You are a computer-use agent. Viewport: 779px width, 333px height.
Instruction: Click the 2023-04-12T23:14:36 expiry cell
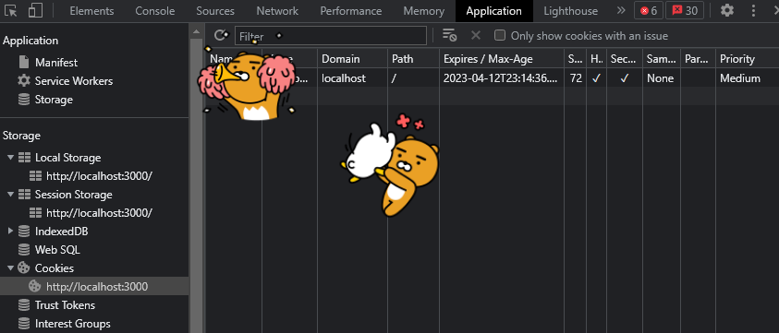point(502,77)
